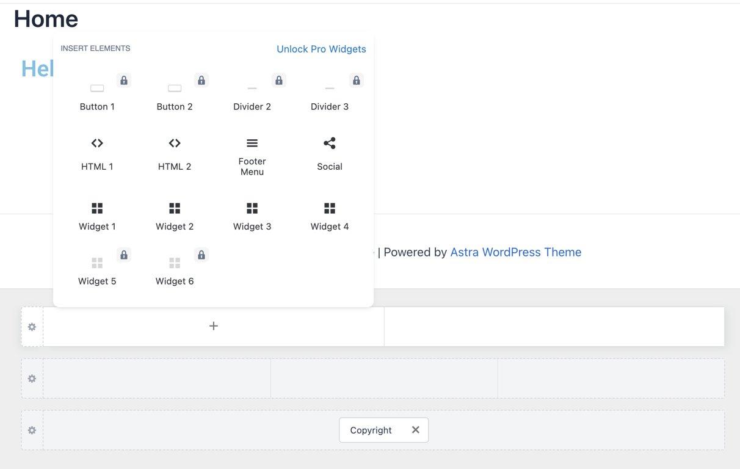
Task: Click the locked Widget 6 element
Action: tap(175, 269)
